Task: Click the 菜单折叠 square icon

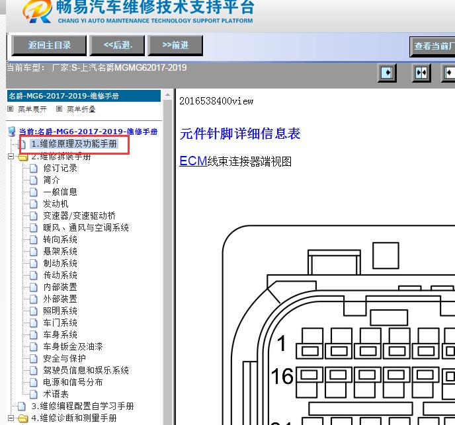Action: point(60,109)
